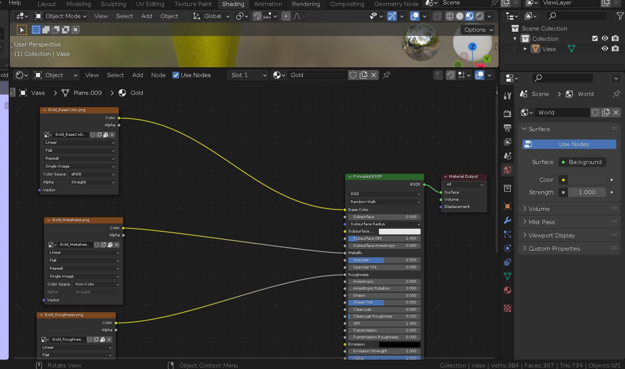This screenshot has width=625, height=369.
Task: Exclude Collection from view layer checkbox
Action: tap(595, 39)
